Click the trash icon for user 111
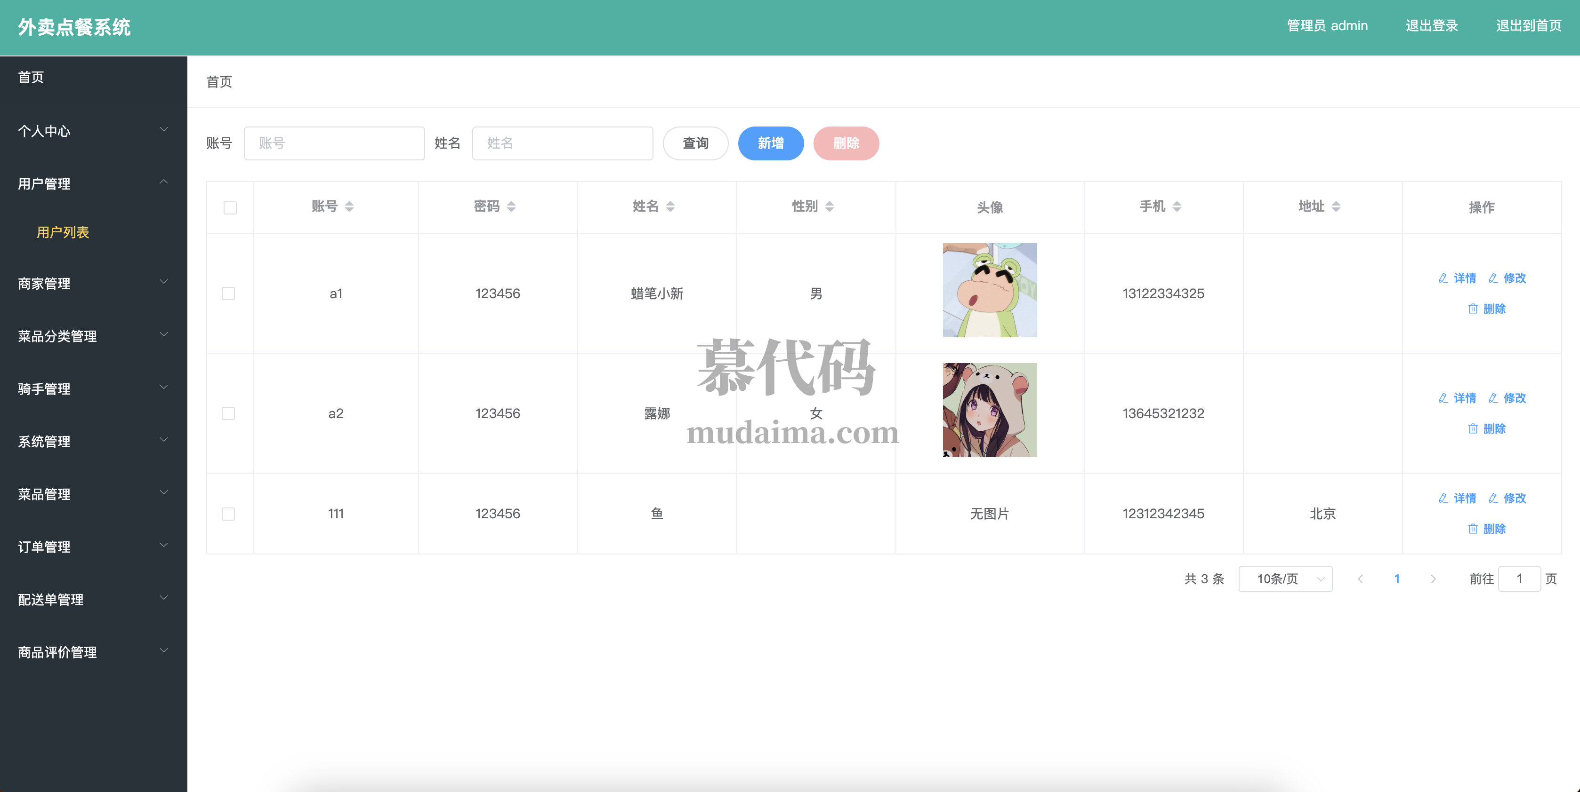The image size is (1580, 792). coord(1473,529)
